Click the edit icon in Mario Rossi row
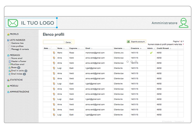Image resolution: width=195 pixels, height=128 pixels. coord(54,53)
